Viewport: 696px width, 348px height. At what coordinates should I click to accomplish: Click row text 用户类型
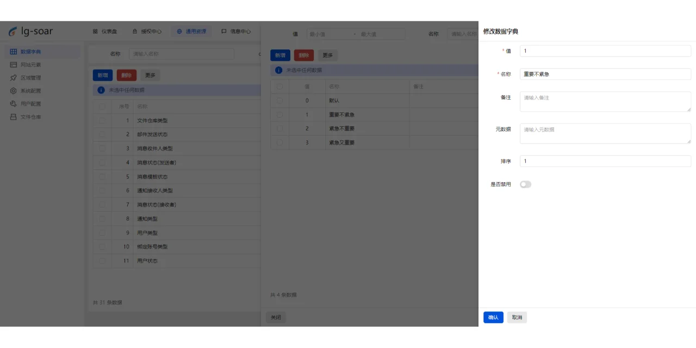pyautogui.click(x=147, y=233)
